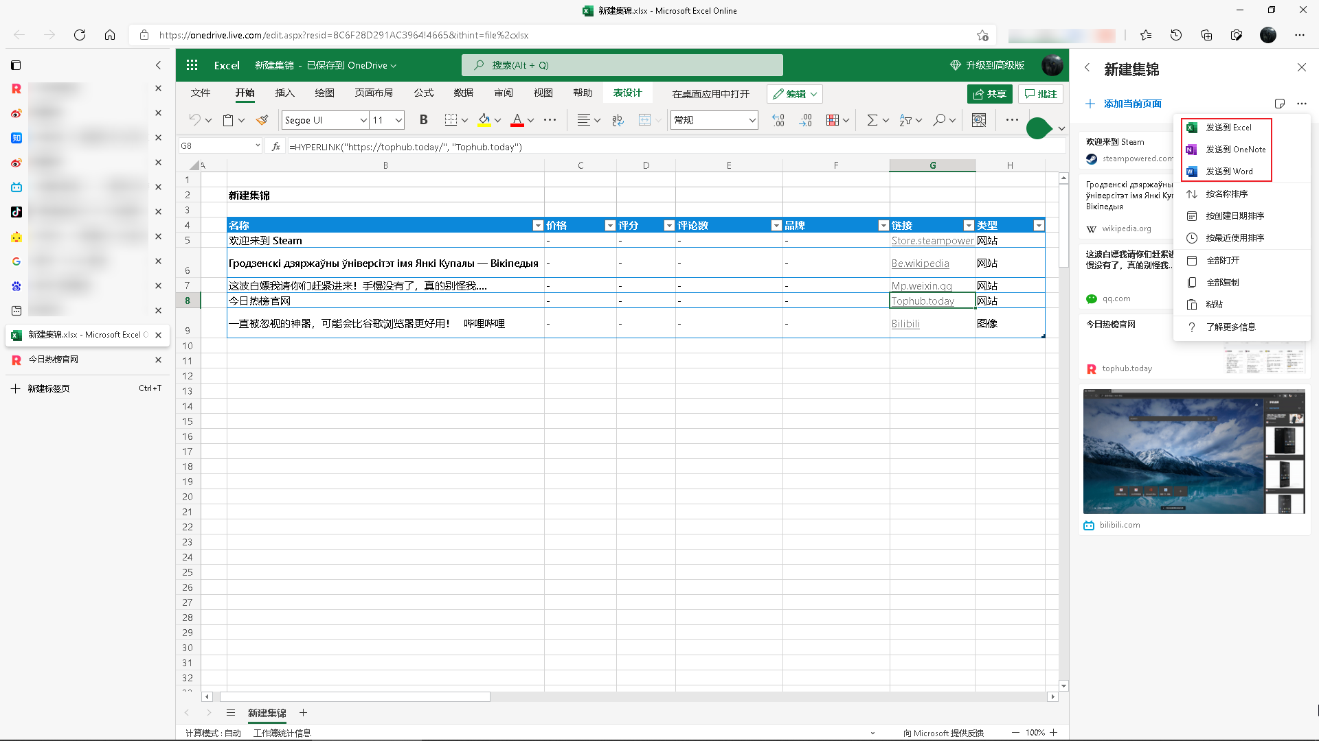Click the increase decimal icon

pos(805,120)
